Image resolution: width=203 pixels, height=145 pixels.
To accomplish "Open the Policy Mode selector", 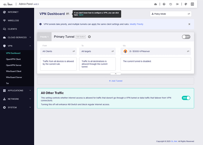I will [x=171, y=14].
